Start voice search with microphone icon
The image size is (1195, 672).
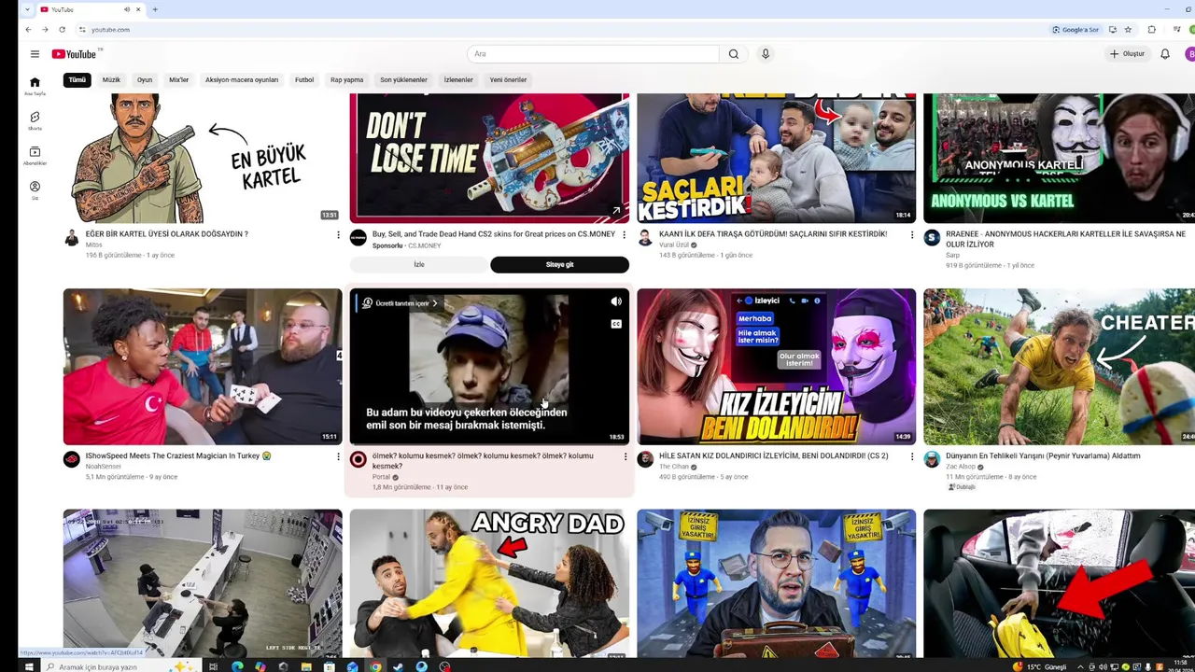click(766, 54)
